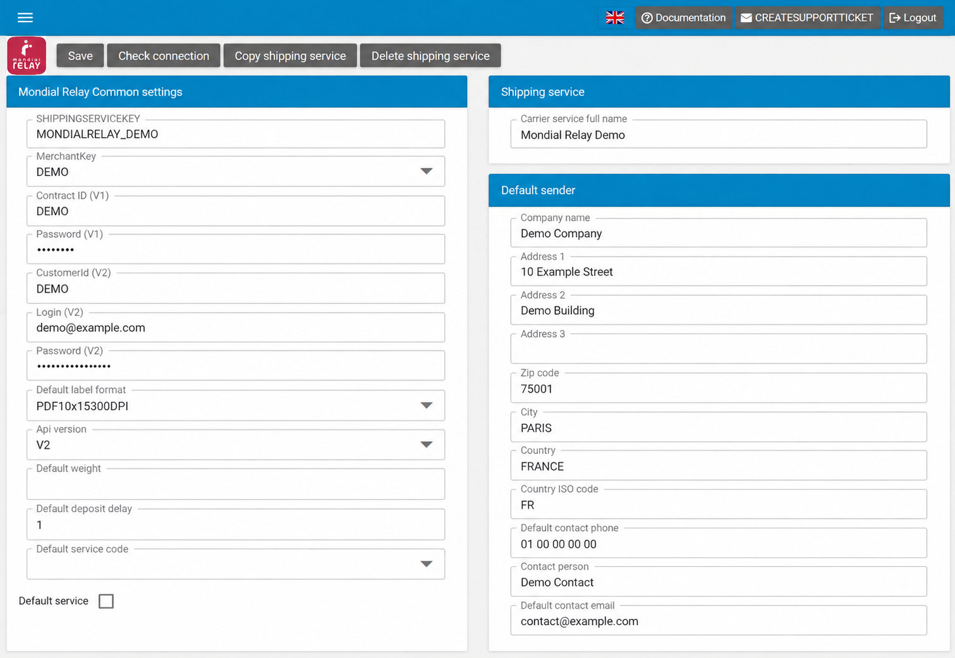Click the Mondial Relay logo
The width and height of the screenshot is (955, 658).
point(27,56)
